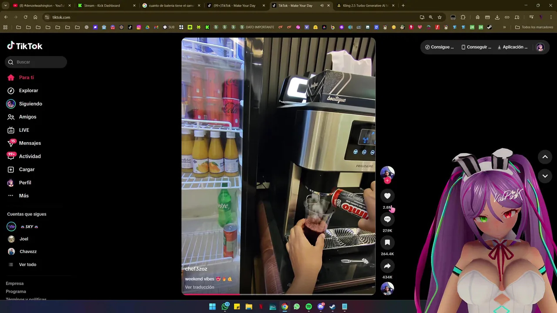Seek on the video progress bar
This screenshot has width=557, height=313.
(x=278, y=295)
